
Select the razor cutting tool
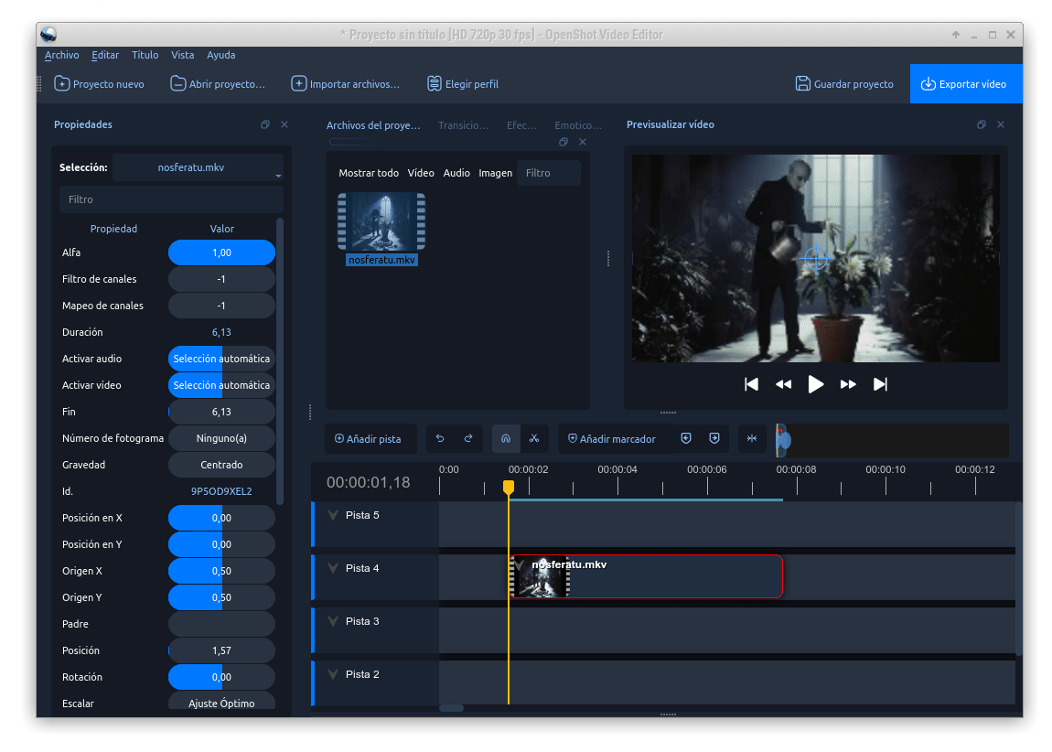[535, 439]
